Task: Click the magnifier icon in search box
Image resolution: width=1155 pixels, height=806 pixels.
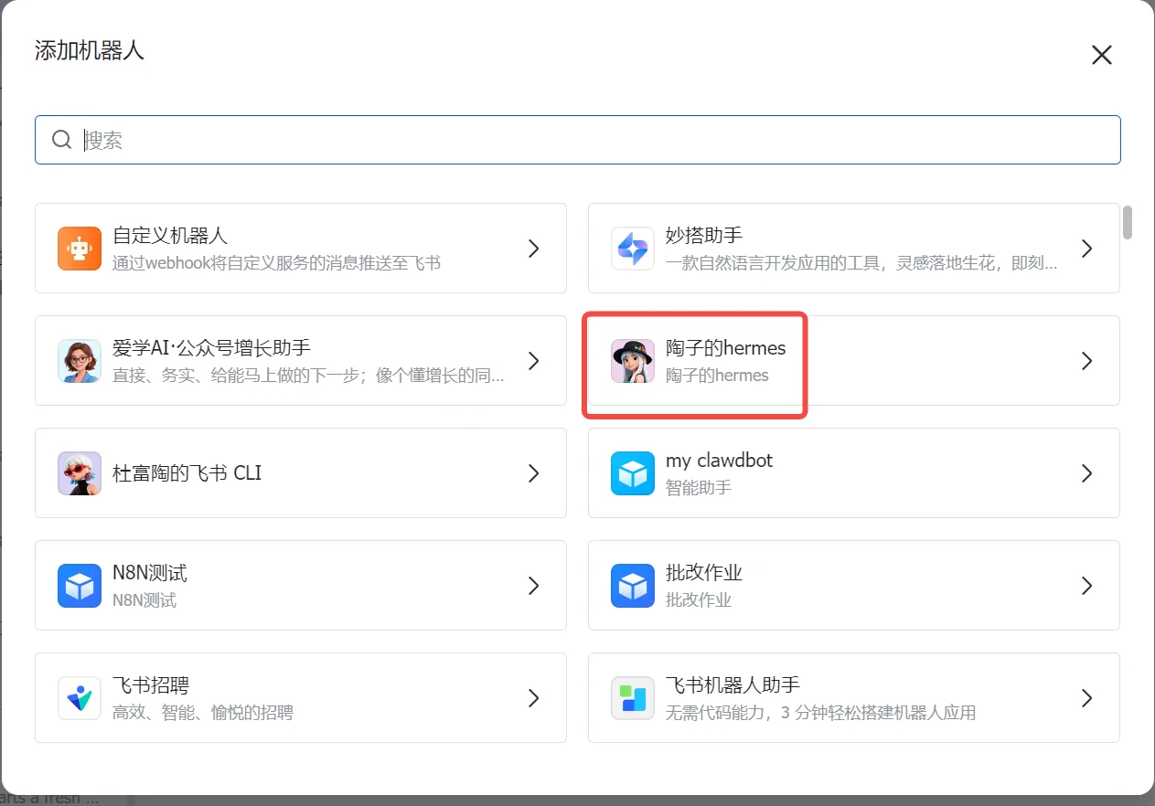Action: coord(61,140)
